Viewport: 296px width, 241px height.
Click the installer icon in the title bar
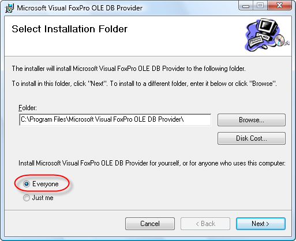tap(9, 8)
